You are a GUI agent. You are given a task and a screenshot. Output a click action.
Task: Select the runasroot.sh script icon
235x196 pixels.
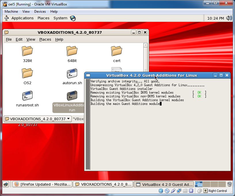pos(27,95)
